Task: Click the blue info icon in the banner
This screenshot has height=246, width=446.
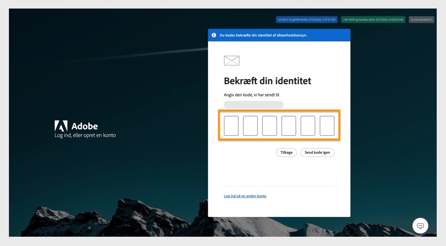Action: (x=214, y=35)
